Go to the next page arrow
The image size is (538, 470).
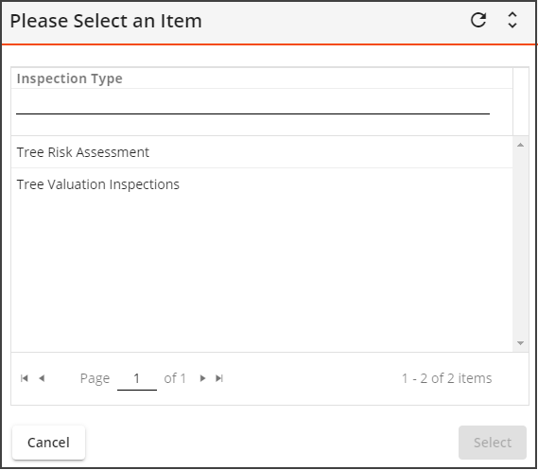[202, 378]
